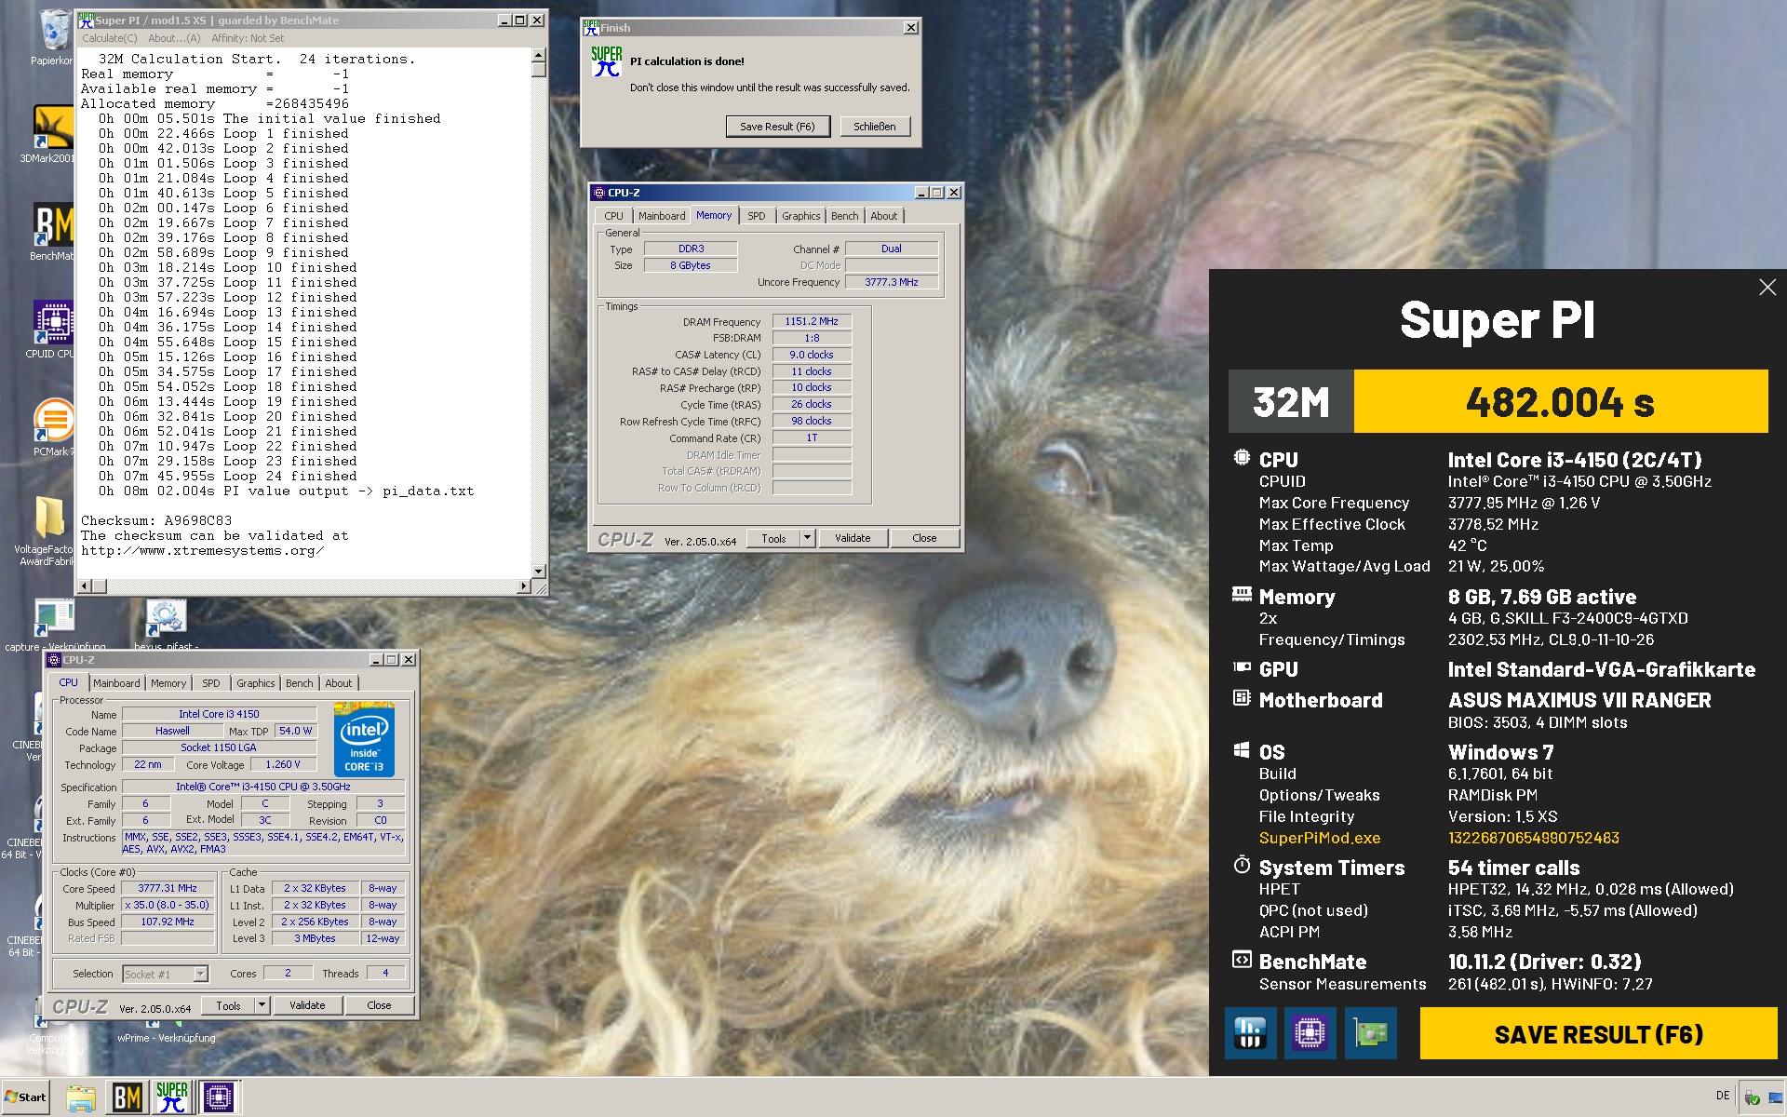Image resolution: width=1787 pixels, height=1117 pixels.
Task: Click the SuperPiMod.exe file integrity link
Action: click(1319, 838)
